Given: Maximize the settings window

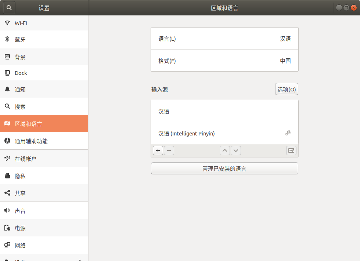Looking at the screenshot, I should 346,8.
